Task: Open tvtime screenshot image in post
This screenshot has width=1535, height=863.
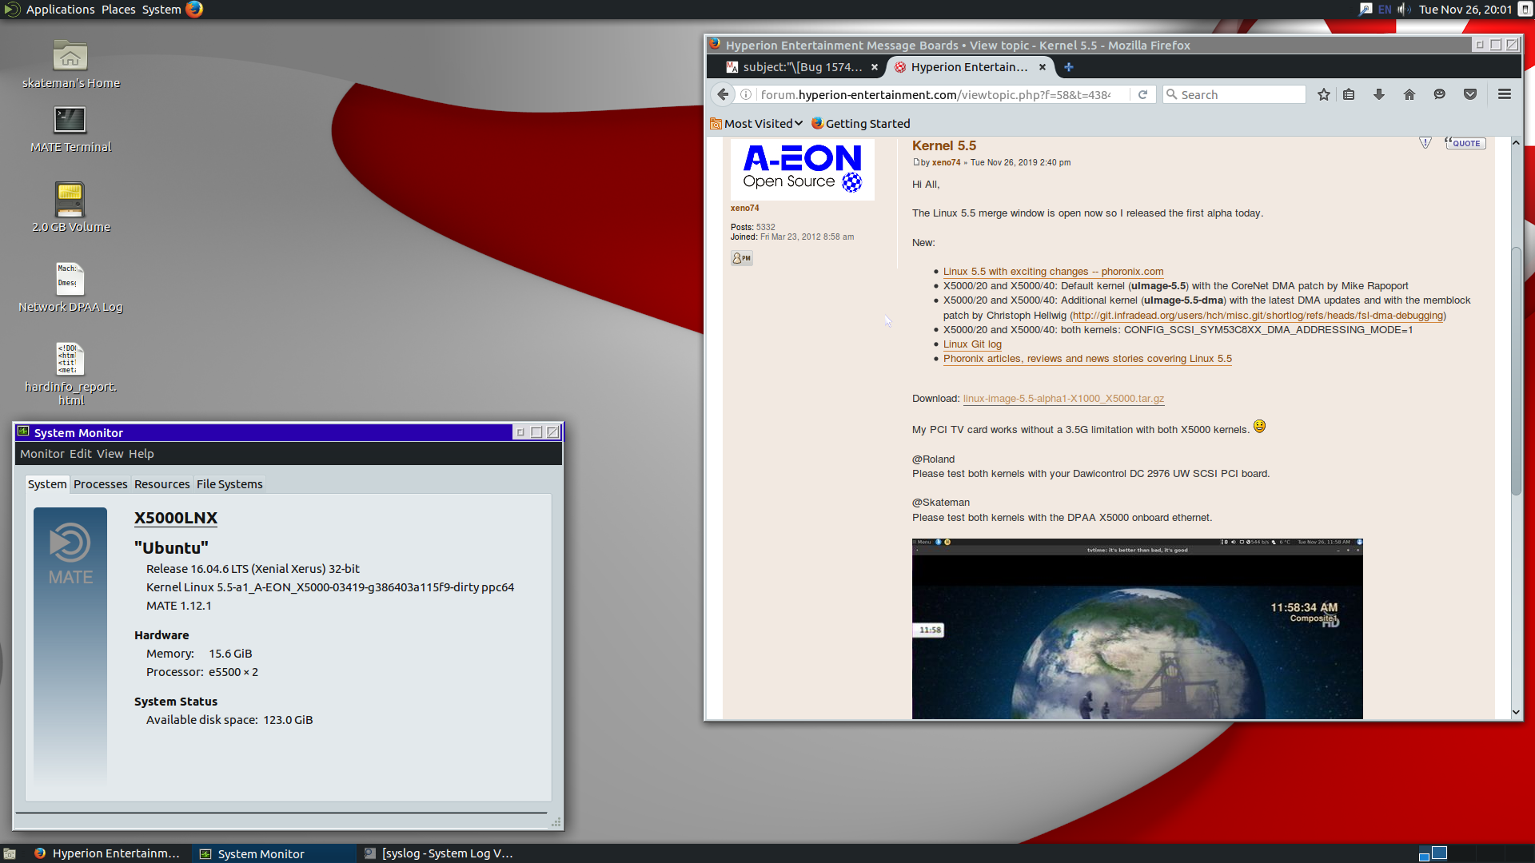Action: 1137,629
